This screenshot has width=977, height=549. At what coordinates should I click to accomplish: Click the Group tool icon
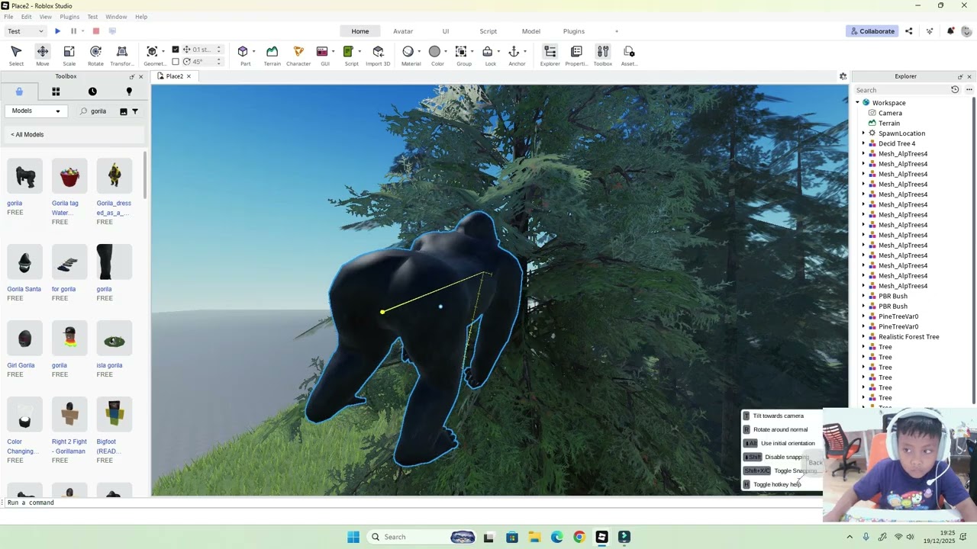461,52
